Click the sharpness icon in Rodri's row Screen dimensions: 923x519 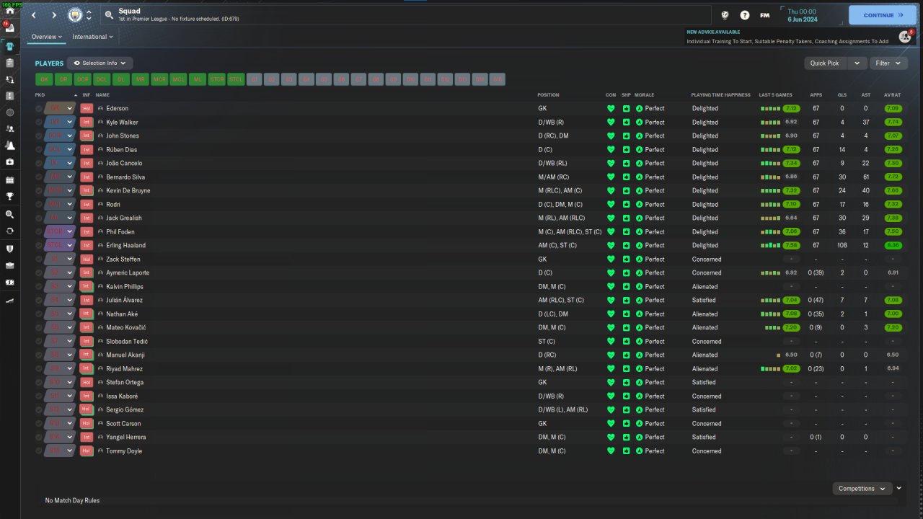626,205
